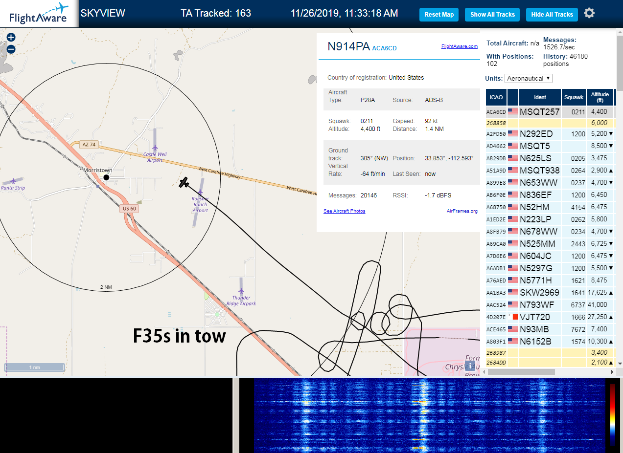Click the ACA6CD hex code in info panel
The image size is (623, 453).
pyautogui.click(x=384, y=48)
